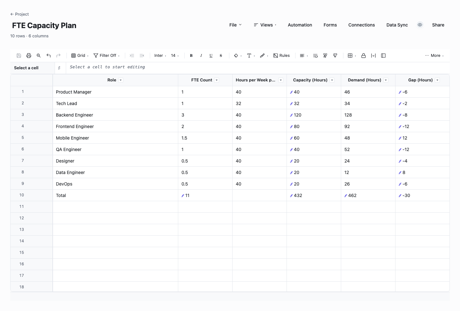Select the demand 128 cell
This screenshot has height=311, width=460.
pos(368,115)
